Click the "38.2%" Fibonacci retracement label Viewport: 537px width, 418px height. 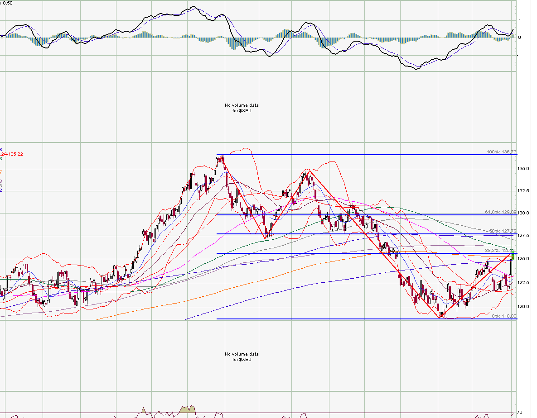(500, 251)
